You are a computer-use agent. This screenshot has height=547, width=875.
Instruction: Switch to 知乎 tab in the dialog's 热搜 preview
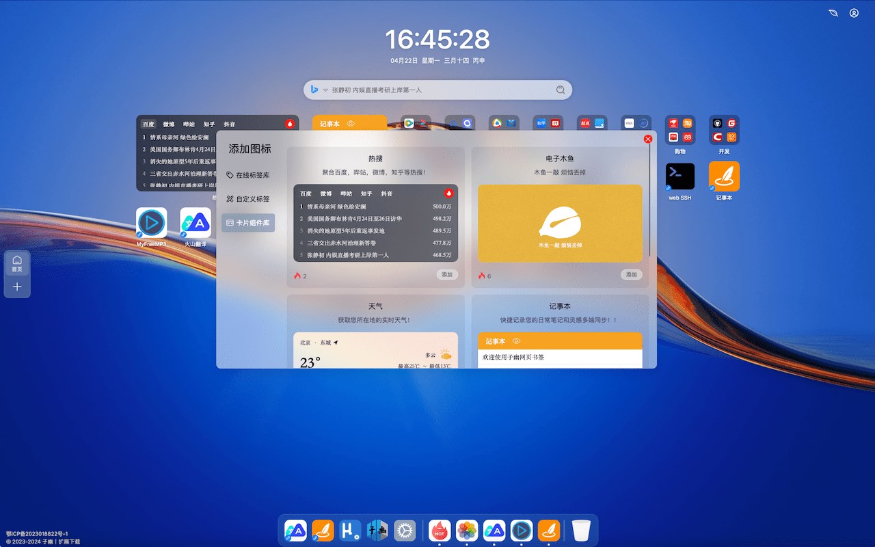(x=366, y=194)
